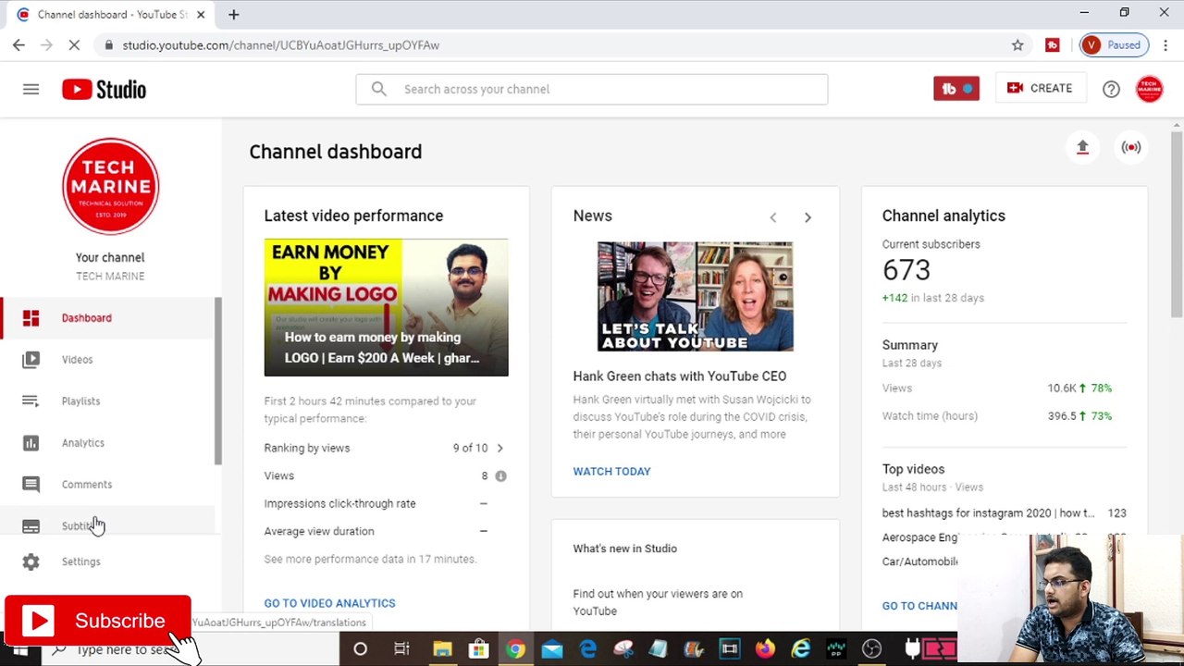Click the Go Live broadcast icon

1130,147
